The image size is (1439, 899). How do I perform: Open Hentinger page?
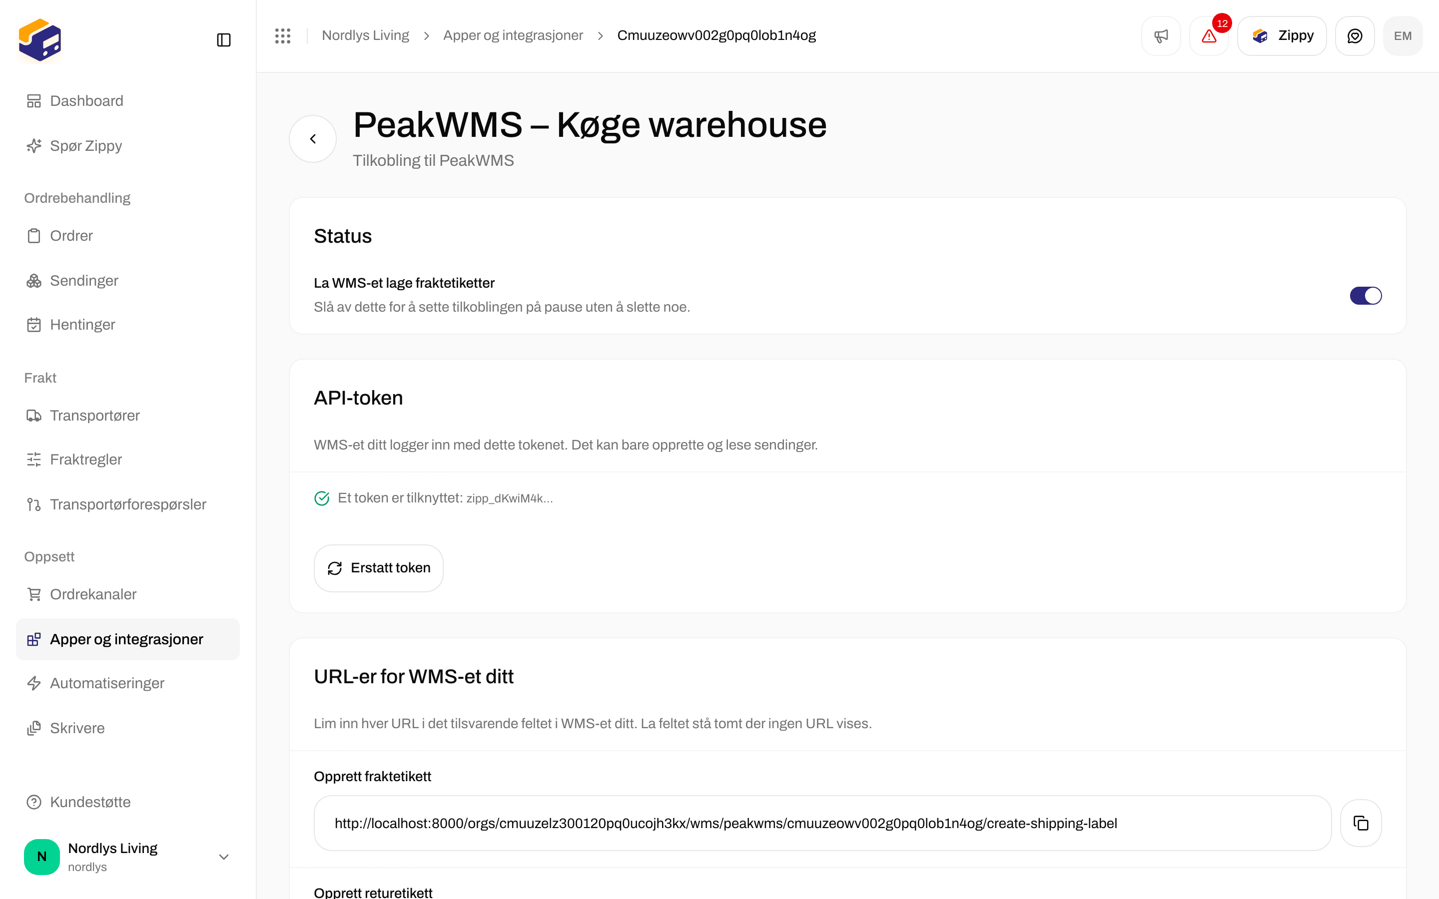(x=128, y=325)
